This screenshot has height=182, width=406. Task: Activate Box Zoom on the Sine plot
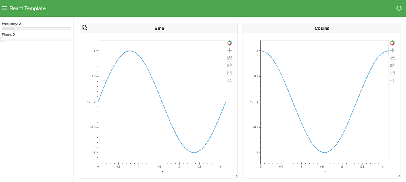[x=230, y=58]
